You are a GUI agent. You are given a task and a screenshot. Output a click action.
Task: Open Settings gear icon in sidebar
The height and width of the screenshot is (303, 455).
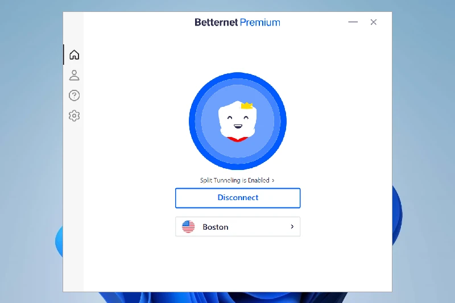coord(75,116)
